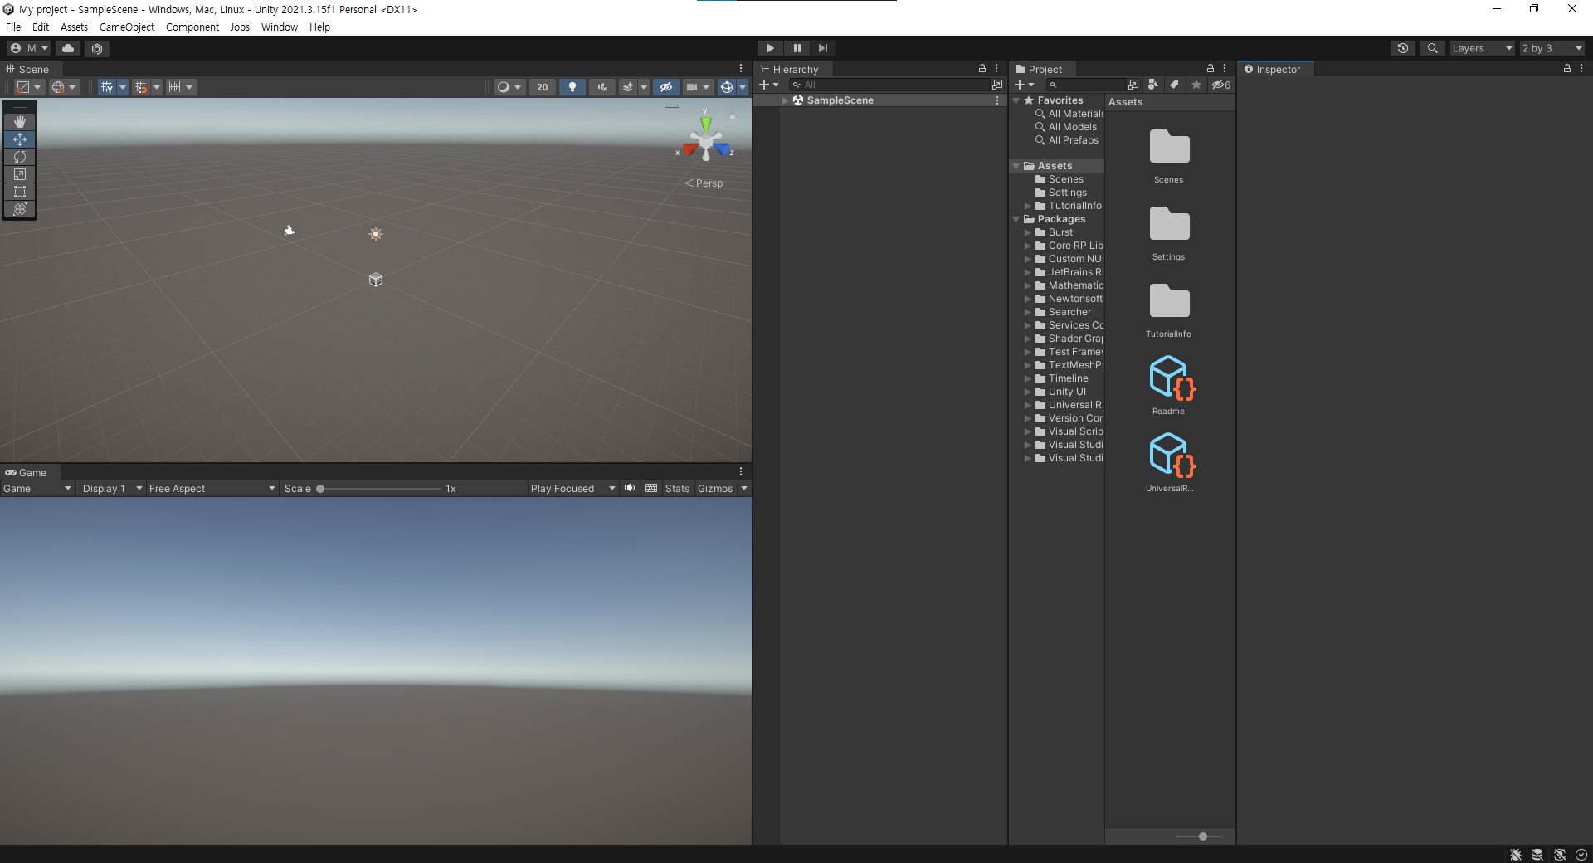
Task: Click the Play button
Action: point(771,48)
